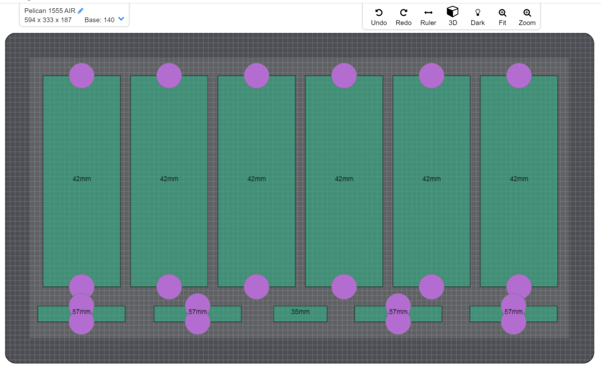Image resolution: width=601 pixels, height=367 pixels.
Task: Select purple notch atop leftmost 42mm pocket
Action: 82,76
